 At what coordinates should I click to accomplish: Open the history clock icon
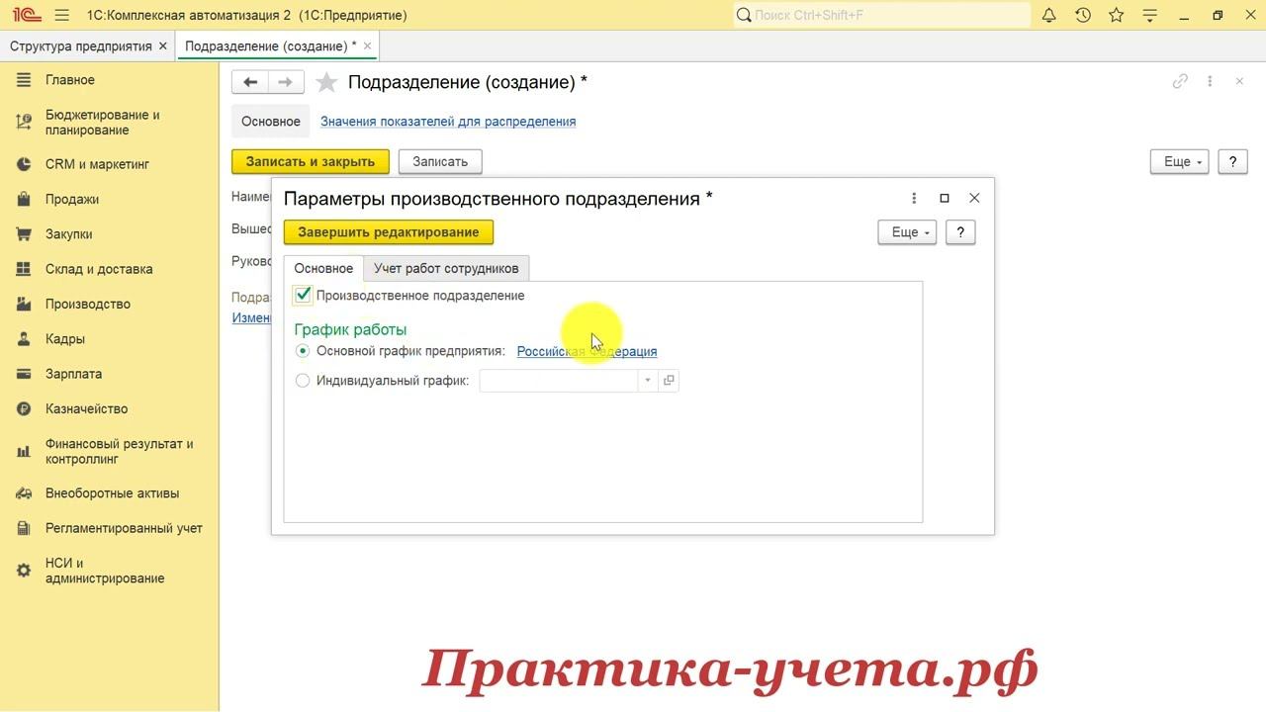pyautogui.click(x=1083, y=15)
